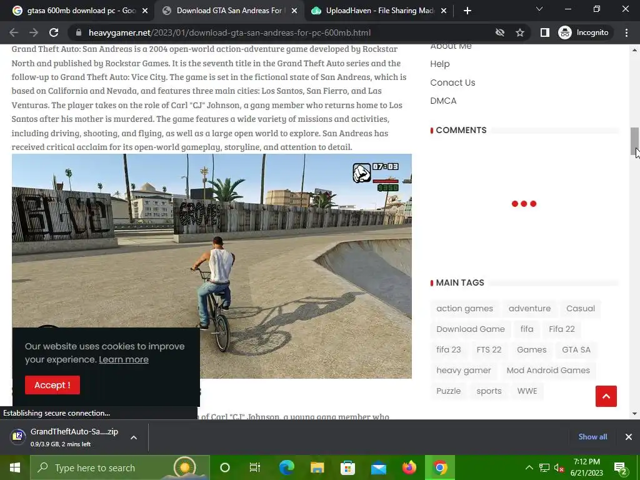Select the WWE tag

(x=527, y=391)
